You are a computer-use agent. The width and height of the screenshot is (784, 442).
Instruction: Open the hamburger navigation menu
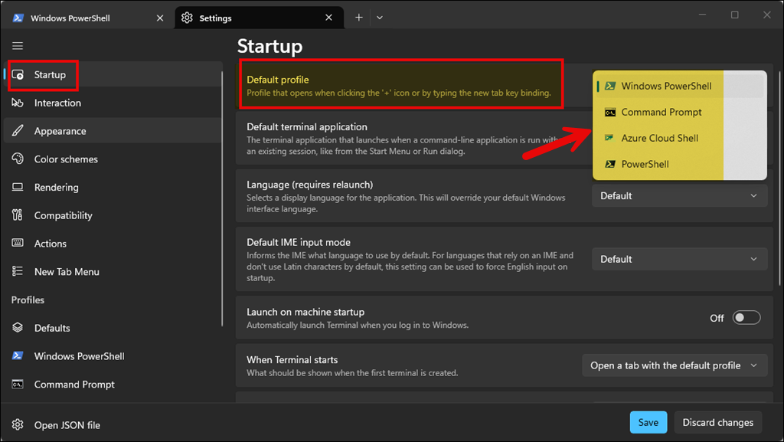click(18, 45)
